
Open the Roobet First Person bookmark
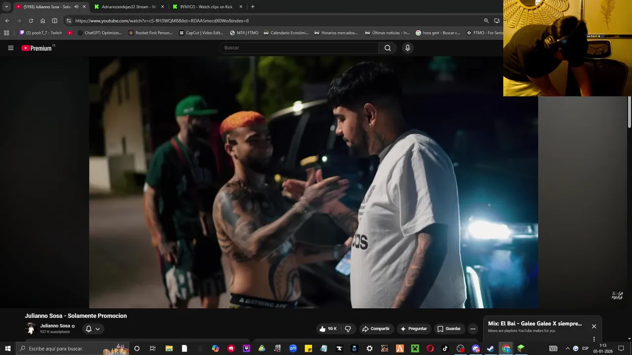click(150, 33)
